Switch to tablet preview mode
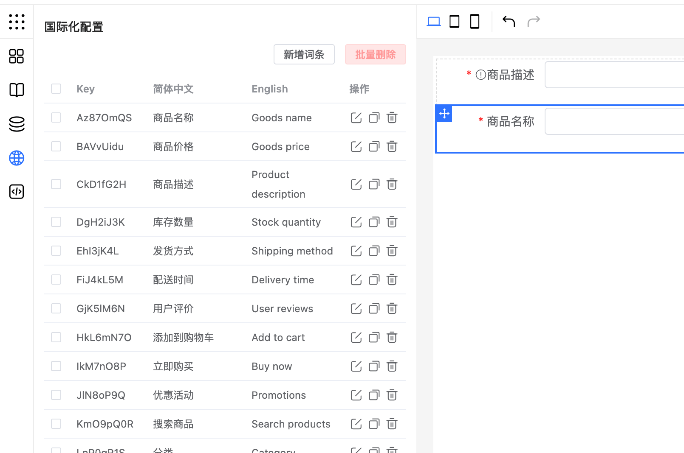The image size is (684, 453). pos(454,21)
